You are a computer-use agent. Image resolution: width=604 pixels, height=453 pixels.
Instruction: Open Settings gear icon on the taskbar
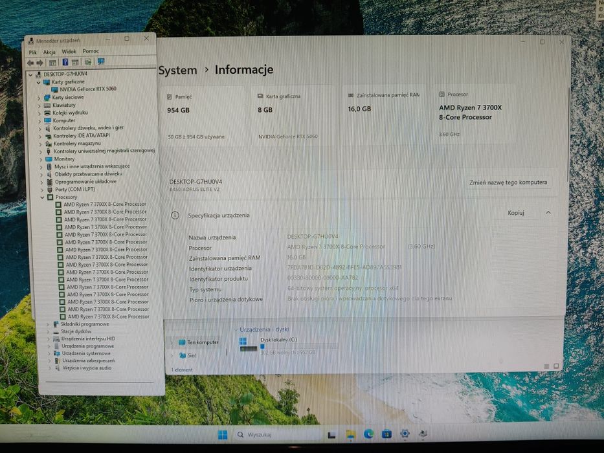click(x=405, y=434)
